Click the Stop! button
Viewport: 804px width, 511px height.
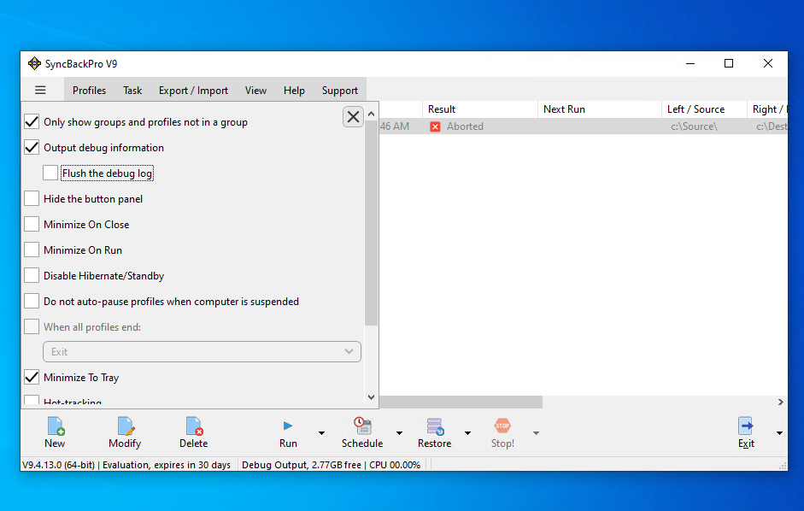click(x=502, y=433)
